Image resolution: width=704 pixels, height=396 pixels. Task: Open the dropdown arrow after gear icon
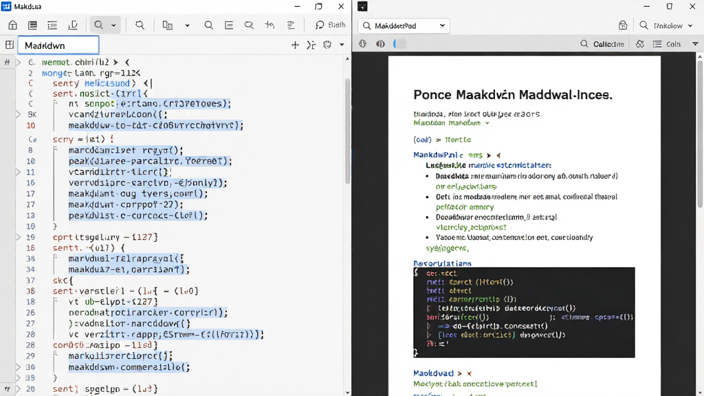[x=342, y=45]
